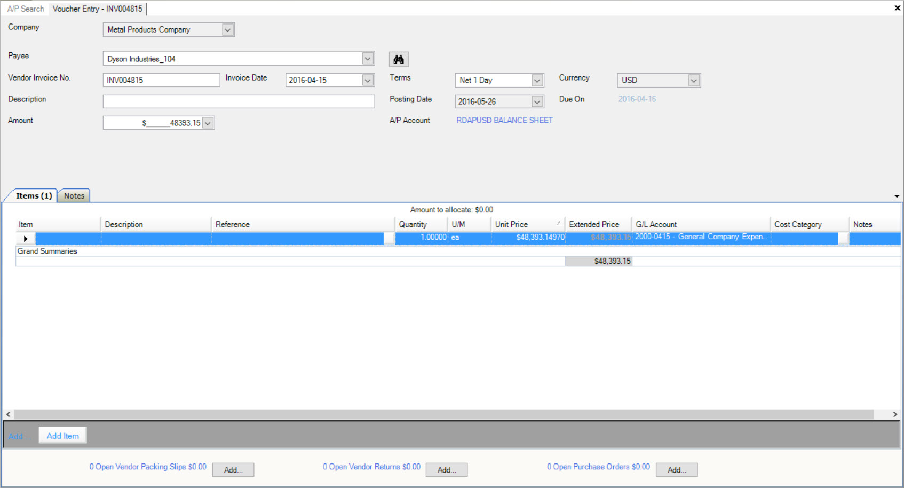Click the Notes column header in the grid
Viewport: 904px width, 488px height.
coord(875,224)
